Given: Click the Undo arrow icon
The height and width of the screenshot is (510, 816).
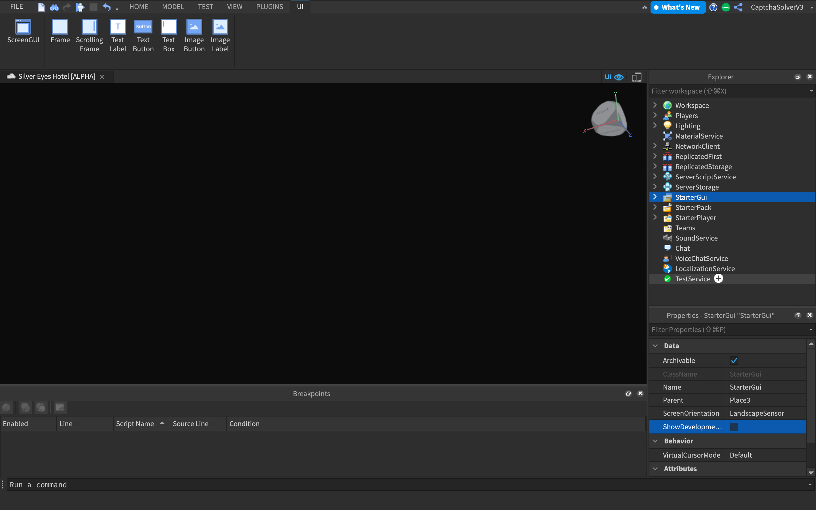Looking at the screenshot, I should tap(106, 7).
